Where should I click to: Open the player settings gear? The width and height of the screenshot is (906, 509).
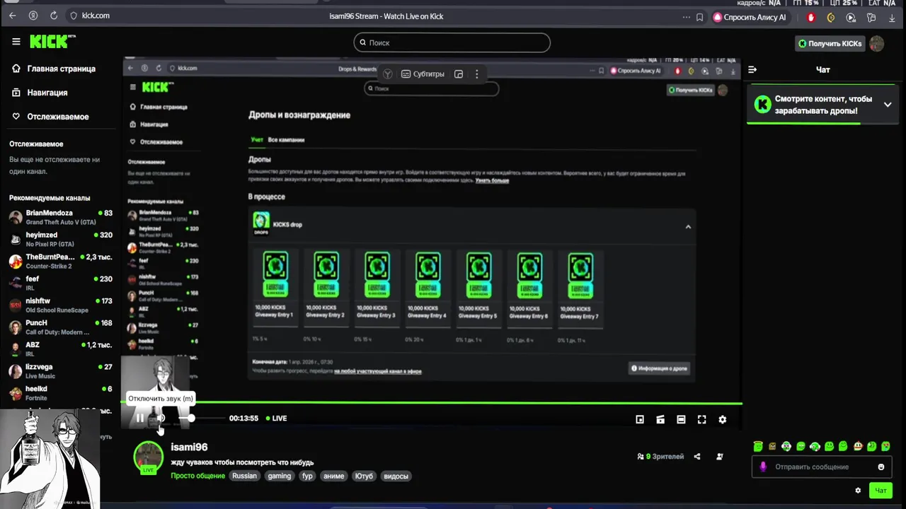tap(723, 419)
